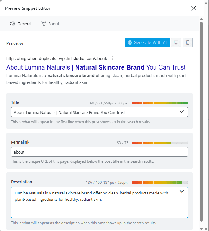Click the three-dot menu beside preview URL
The height and width of the screenshot is (231, 209).
coord(113,58)
